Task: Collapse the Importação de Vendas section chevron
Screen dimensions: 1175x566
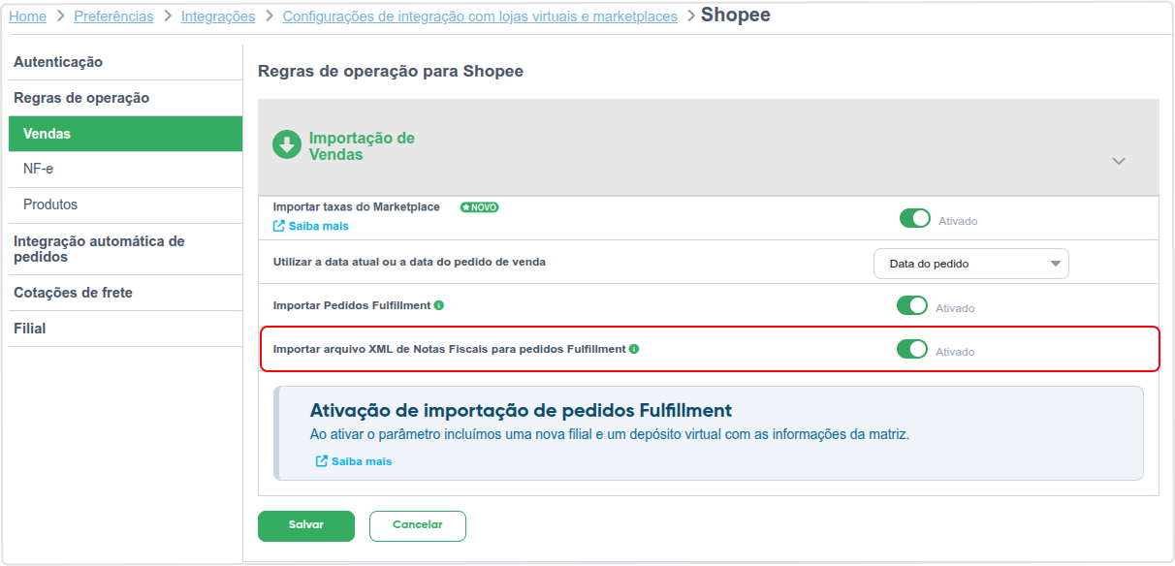Action: tap(1119, 161)
